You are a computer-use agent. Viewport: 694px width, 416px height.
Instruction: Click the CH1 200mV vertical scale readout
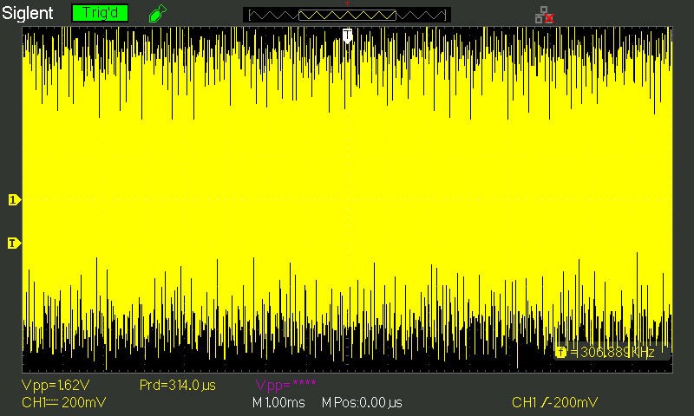(x=63, y=403)
